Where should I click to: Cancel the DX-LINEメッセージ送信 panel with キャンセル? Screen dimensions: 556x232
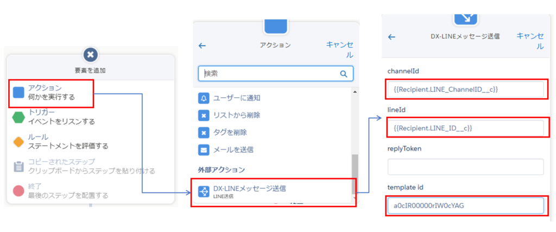point(530,41)
